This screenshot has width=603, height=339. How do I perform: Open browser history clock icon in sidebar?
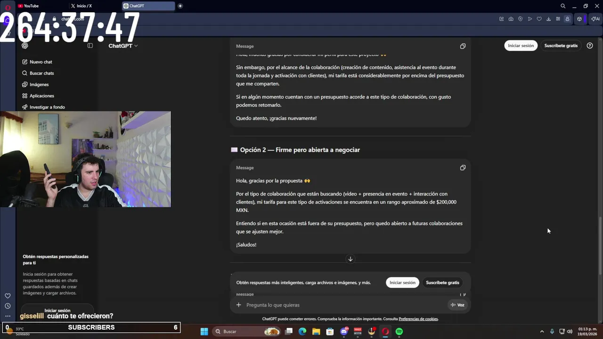[8, 306]
